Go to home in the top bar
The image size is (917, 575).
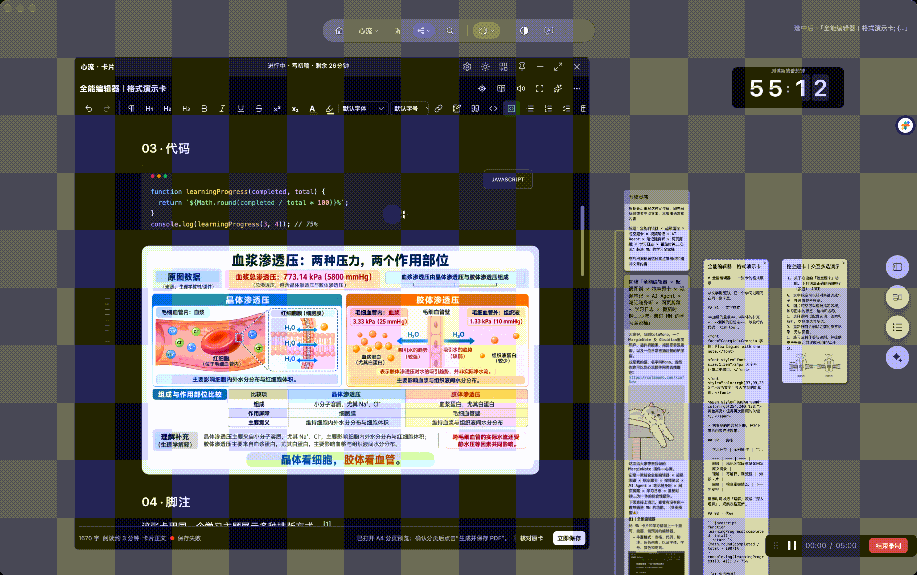(x=339, y=31)
